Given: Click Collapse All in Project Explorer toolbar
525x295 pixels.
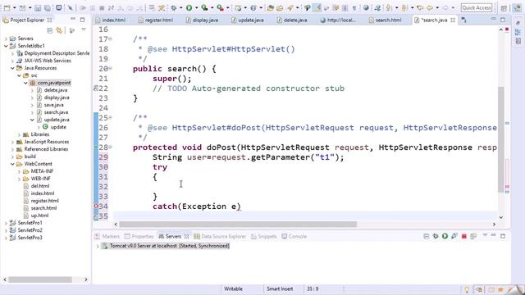Looking at the screenshot, I should coord(50,30).
